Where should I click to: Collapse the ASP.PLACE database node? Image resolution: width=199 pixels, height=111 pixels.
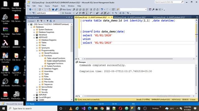pos(34,37)
